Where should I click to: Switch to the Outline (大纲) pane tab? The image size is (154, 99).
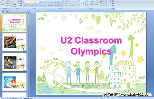(x=7, y=11)
